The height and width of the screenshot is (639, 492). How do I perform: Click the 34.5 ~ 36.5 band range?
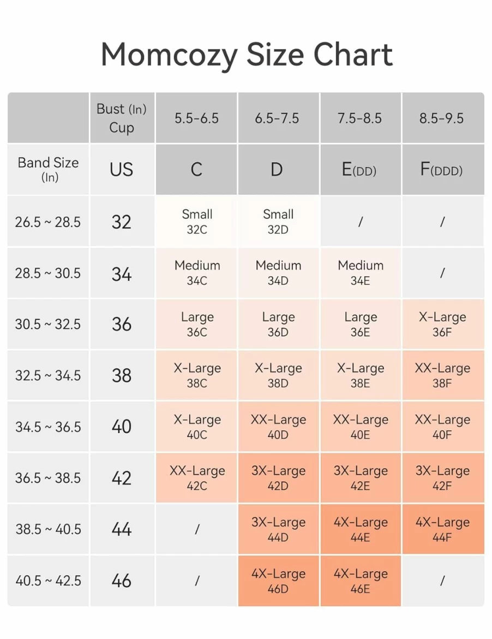click(x=48, y=427)
